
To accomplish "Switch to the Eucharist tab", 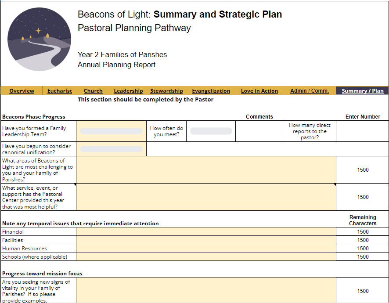I will click(x=59, y=91).
